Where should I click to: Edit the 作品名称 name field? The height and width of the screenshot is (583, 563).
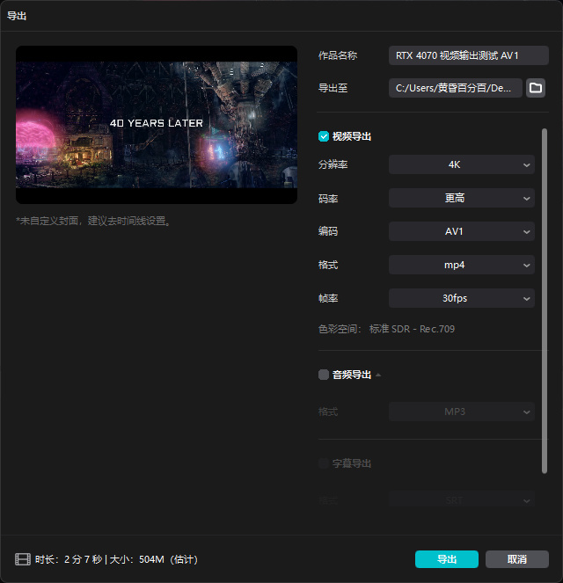coord(469,55)
